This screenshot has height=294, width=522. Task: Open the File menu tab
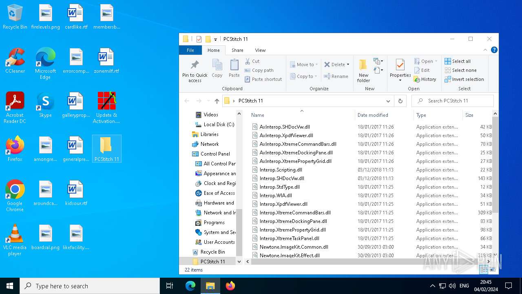[x=190, y=50]
